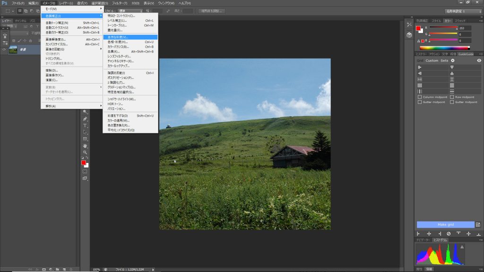484x272 pixels.
Task: Choose 色相・彩度(H)... menu item
Action: 130,42
